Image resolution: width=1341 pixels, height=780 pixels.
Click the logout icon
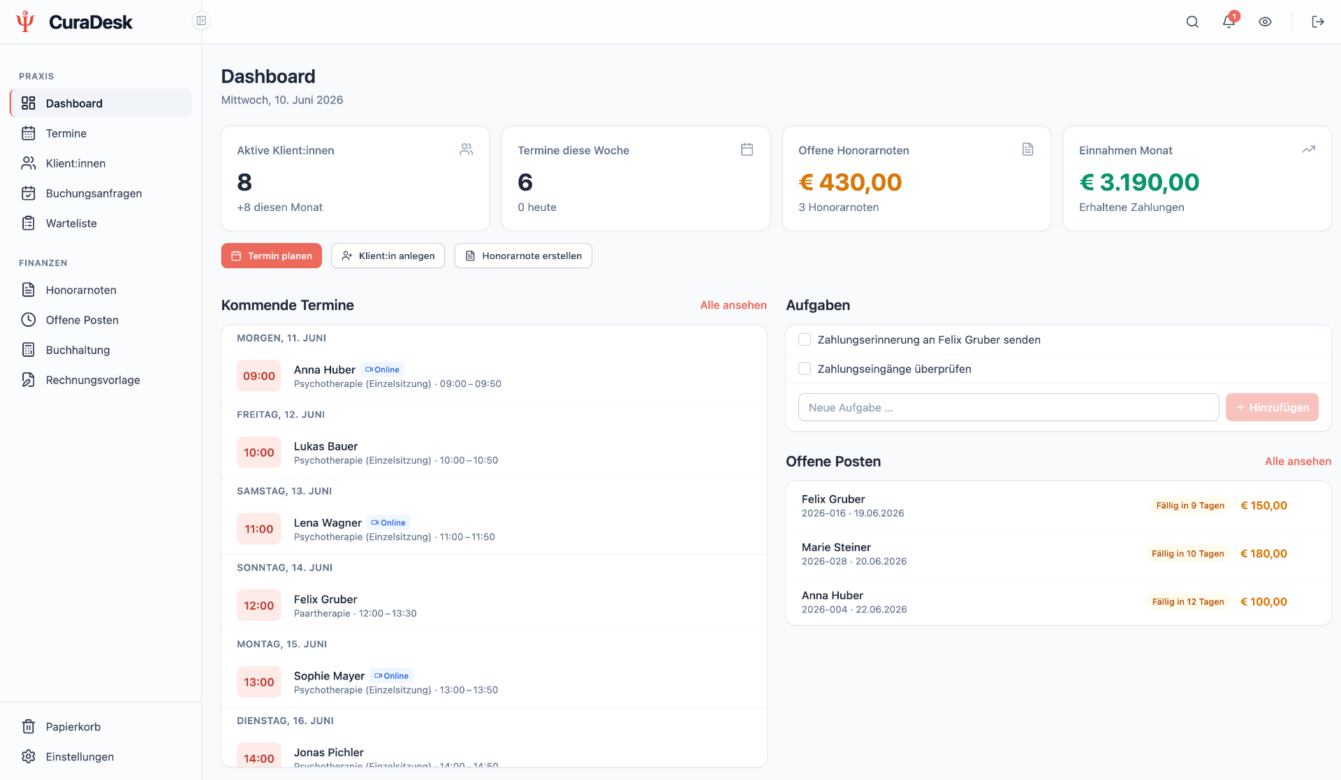tap(1318, 22)
